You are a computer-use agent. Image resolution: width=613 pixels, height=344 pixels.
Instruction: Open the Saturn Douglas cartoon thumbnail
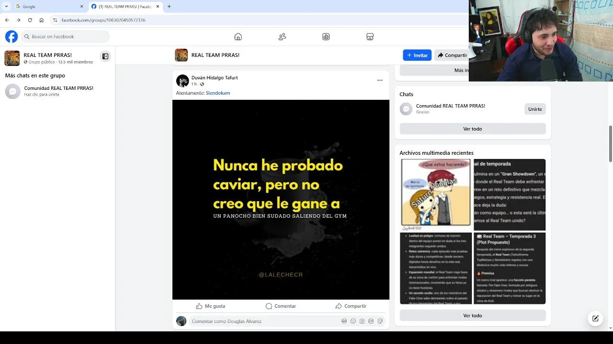436,195
